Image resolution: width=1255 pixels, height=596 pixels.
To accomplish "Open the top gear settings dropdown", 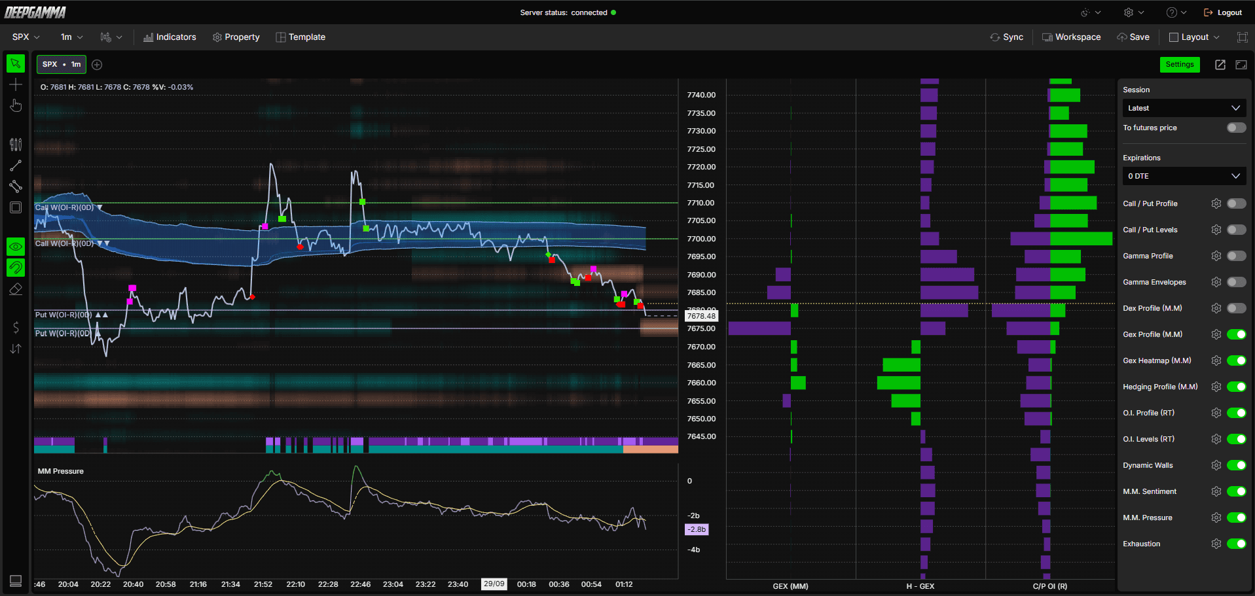I will [x=1134, y=12].
